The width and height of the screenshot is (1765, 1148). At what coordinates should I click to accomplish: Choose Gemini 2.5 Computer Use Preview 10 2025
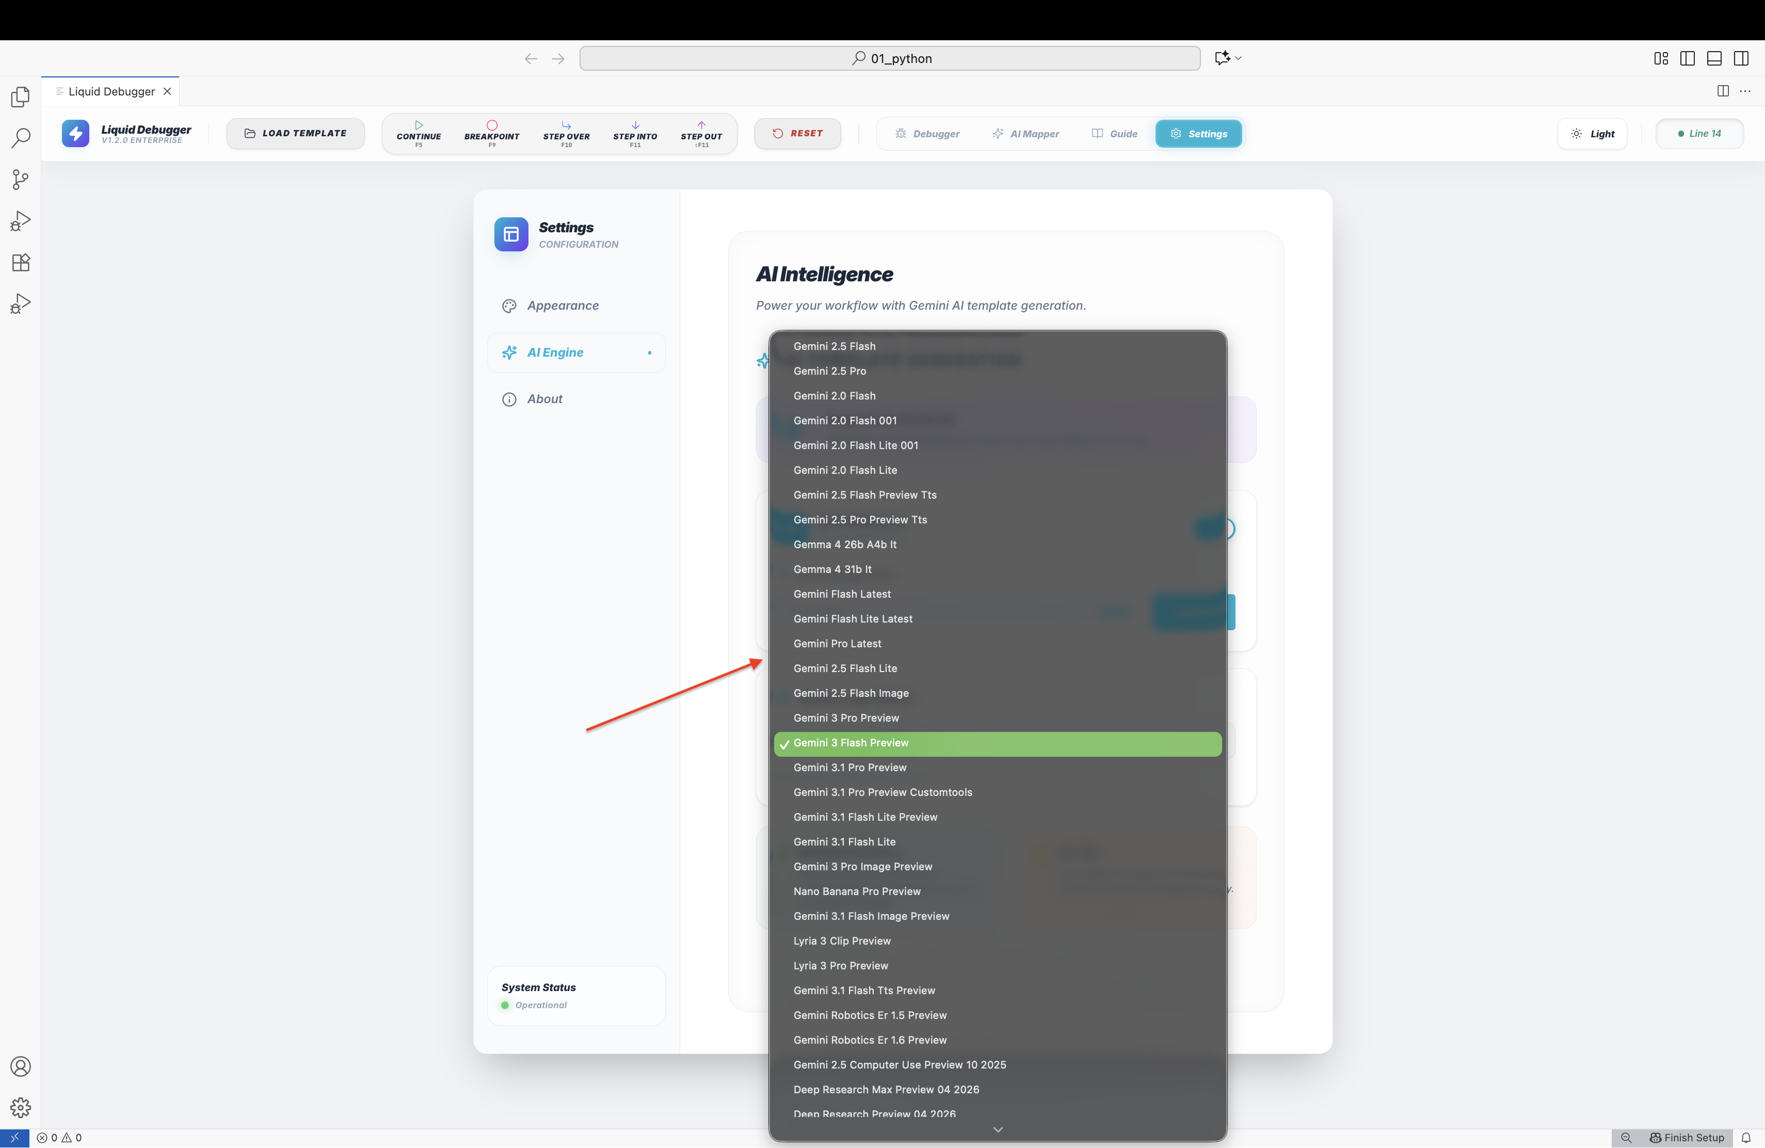[998, 1065]
